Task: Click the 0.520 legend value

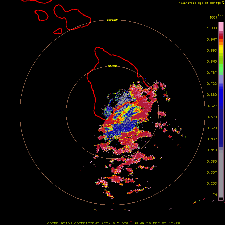Action: (x=212, y=128)
